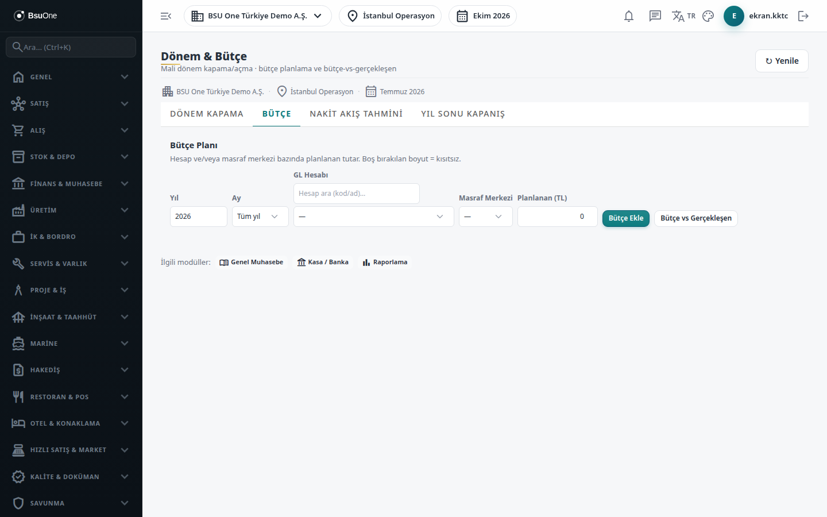Click the Planlanan (TL) amount field
Image resolution: width=827 pixels, height=517 pixels.
[558, 217]
